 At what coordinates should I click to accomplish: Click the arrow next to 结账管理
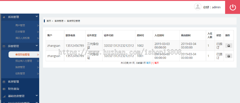[x=38, y=74]
